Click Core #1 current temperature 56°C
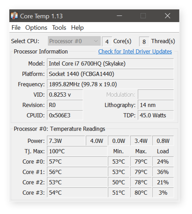The width and height of the screenshot is (192, 214). (77, 172)
